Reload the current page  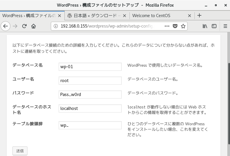pos(24,26)
